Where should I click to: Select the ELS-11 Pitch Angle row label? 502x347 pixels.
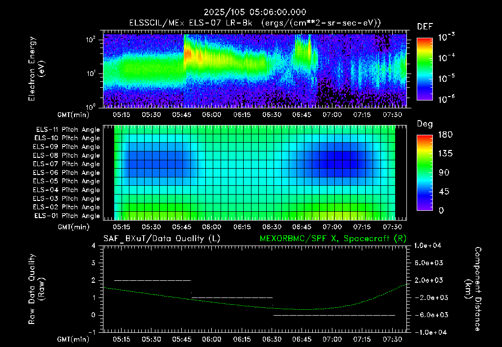pos(68,130)
